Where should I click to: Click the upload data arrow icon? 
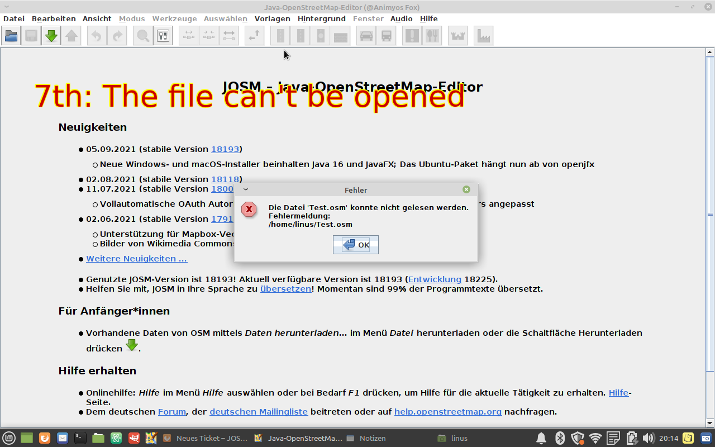[x=71, y=36]
